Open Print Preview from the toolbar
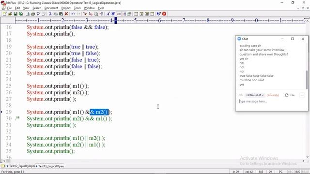The width and height of the screenshot is (310, 174). [x=28, y=14]
